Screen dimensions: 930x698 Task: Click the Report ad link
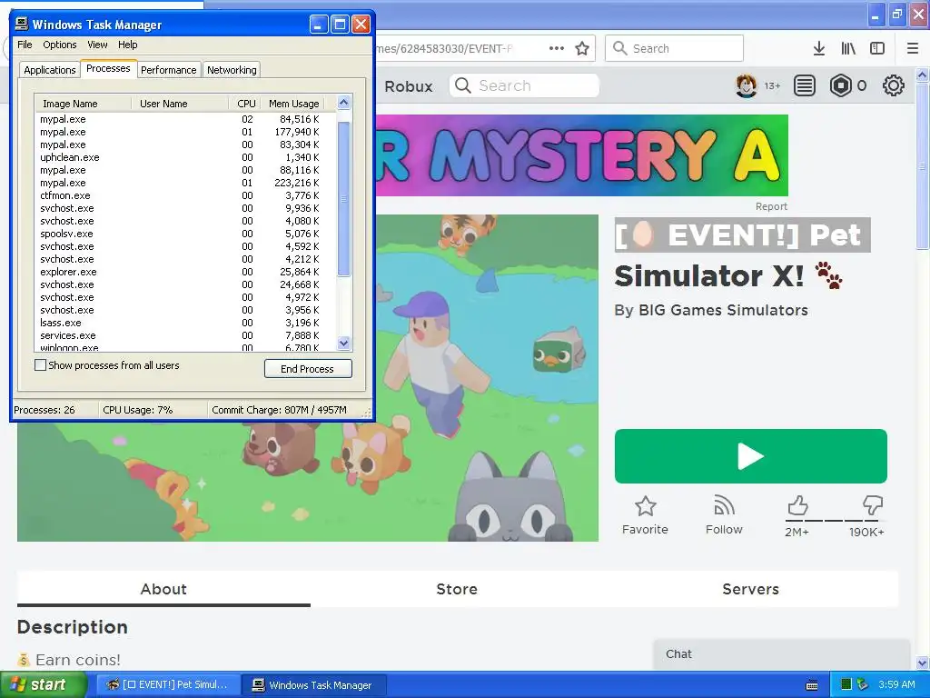tap(771, 206)
